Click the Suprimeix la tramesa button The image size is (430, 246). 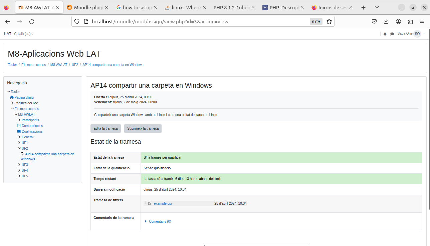143,128
